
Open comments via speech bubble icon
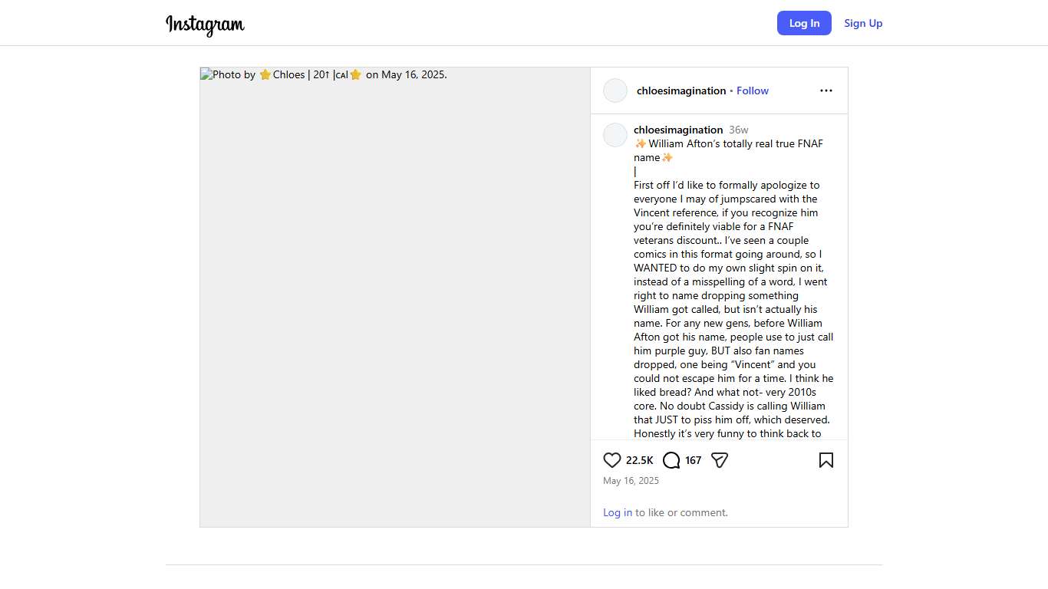671,460
